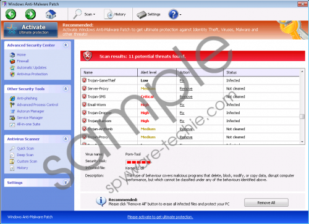The width and height of the screenshot is (309, 224).
Task: Open Antivirus Protection in the sidebar
Action: click(32, 74)
